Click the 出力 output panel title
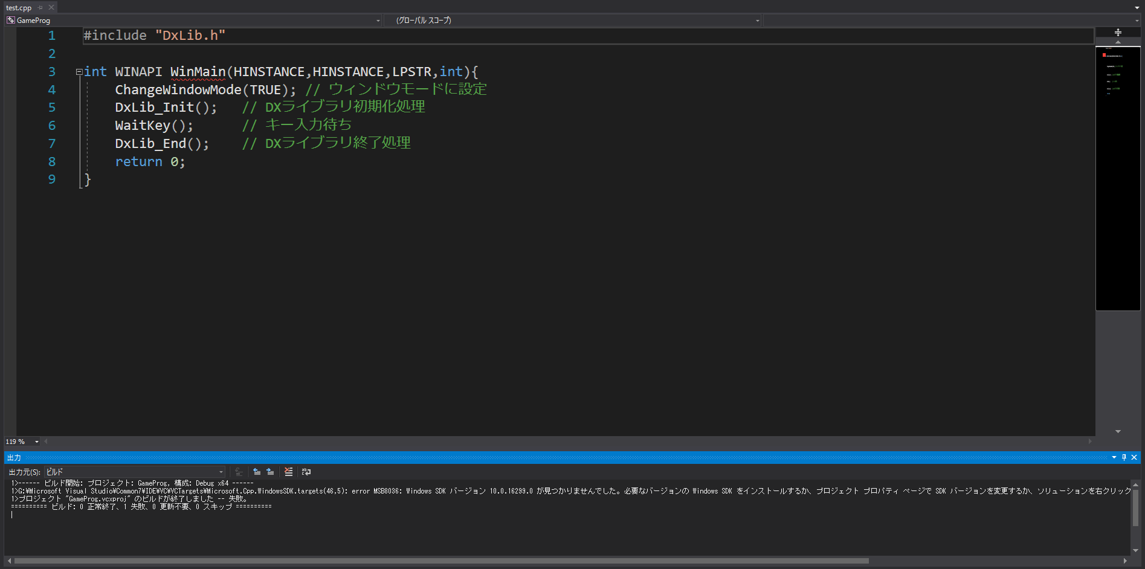 tap(14, 458)
